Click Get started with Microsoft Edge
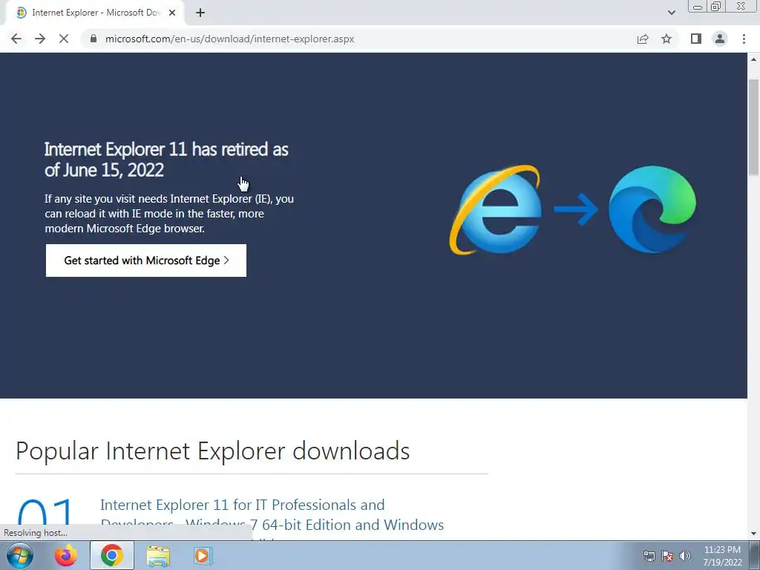The height and width of the screenshot is (570, 760). [x=146, y=261]
